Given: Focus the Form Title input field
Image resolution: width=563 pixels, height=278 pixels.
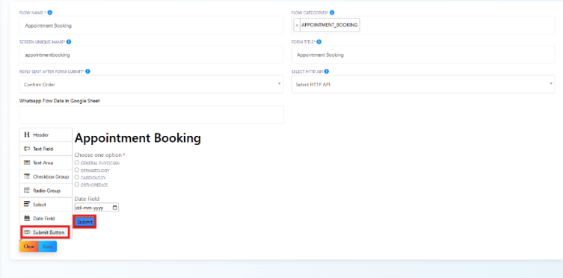Looking at the screenshot, I should click(x=423, y=55).
